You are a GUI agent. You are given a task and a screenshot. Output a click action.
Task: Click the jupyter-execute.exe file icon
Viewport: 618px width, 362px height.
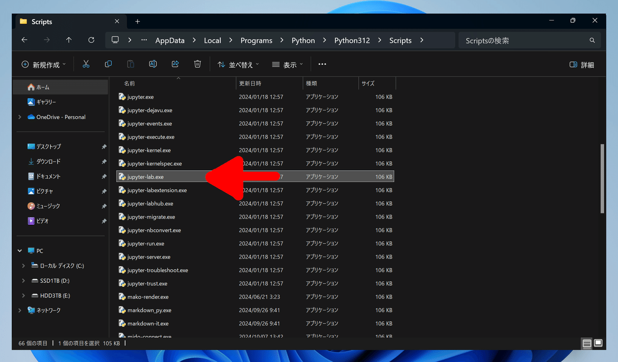click(122, 137)
